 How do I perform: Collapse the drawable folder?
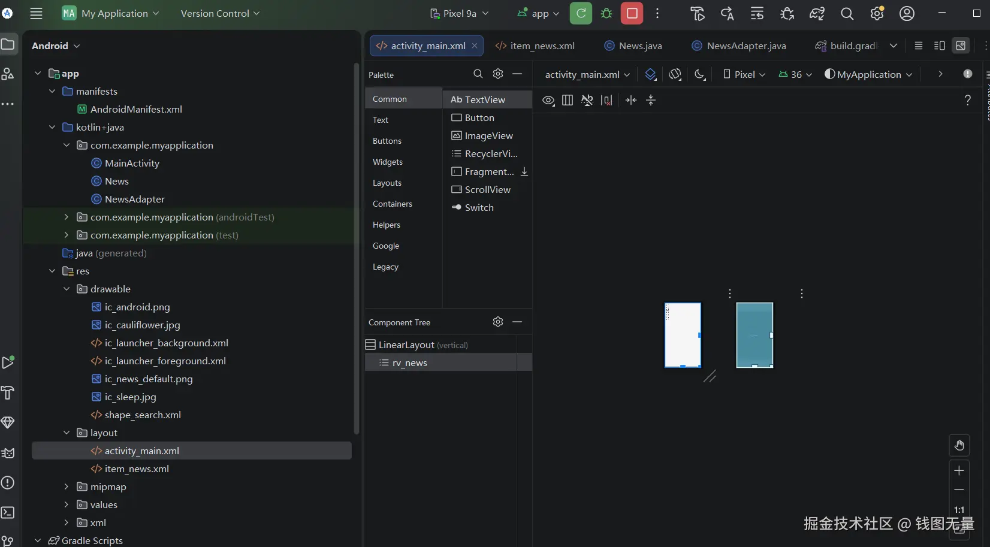click(x=67, y=289)
